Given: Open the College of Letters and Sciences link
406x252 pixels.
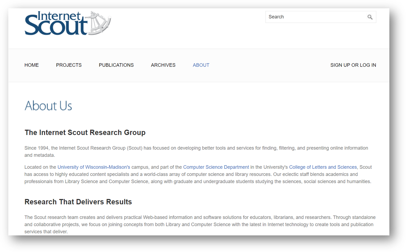Looking at the screenshot, I should (323, 167).
